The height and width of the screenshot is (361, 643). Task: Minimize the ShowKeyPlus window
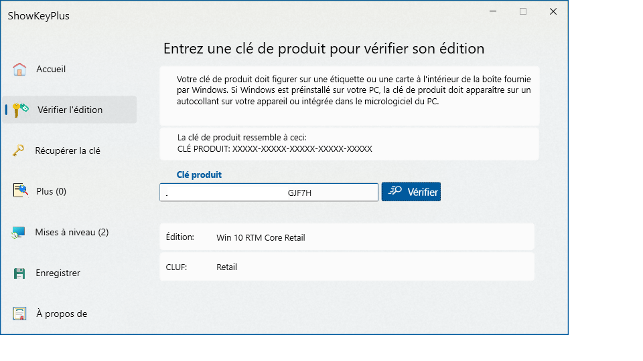[x=493, y=11]
